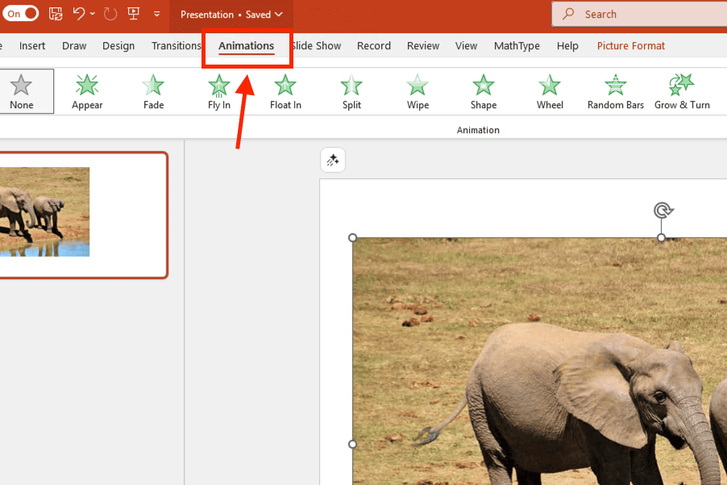
Task: Open the Presentation Saved file dropdown
Action: click(x=231, y=15)
